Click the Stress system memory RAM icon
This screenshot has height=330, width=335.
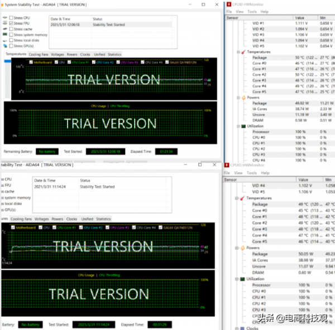[x=5, y=35]
